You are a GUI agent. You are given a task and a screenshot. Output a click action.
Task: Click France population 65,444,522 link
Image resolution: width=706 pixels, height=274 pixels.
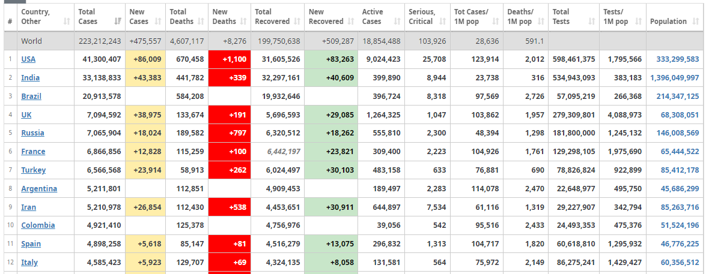[680, 151]
